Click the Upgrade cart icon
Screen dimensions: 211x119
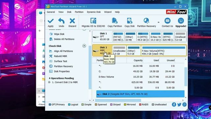(181, 20)
